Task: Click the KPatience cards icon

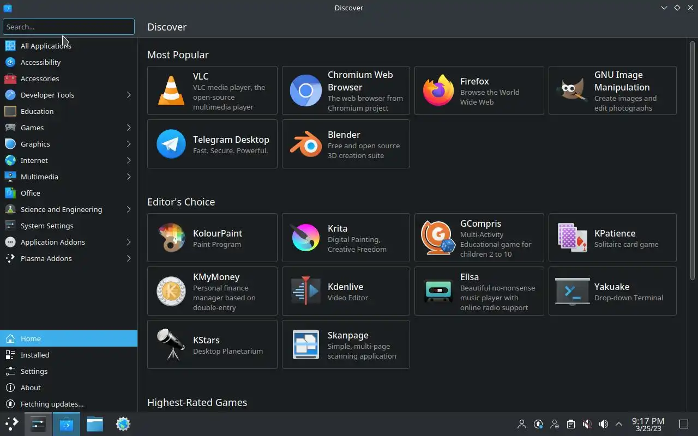Action: click(x=572, y=238)
